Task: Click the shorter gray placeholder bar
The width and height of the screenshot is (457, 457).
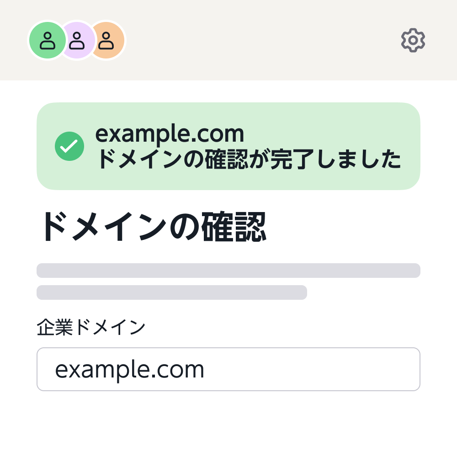Action: tap(171, 292)
